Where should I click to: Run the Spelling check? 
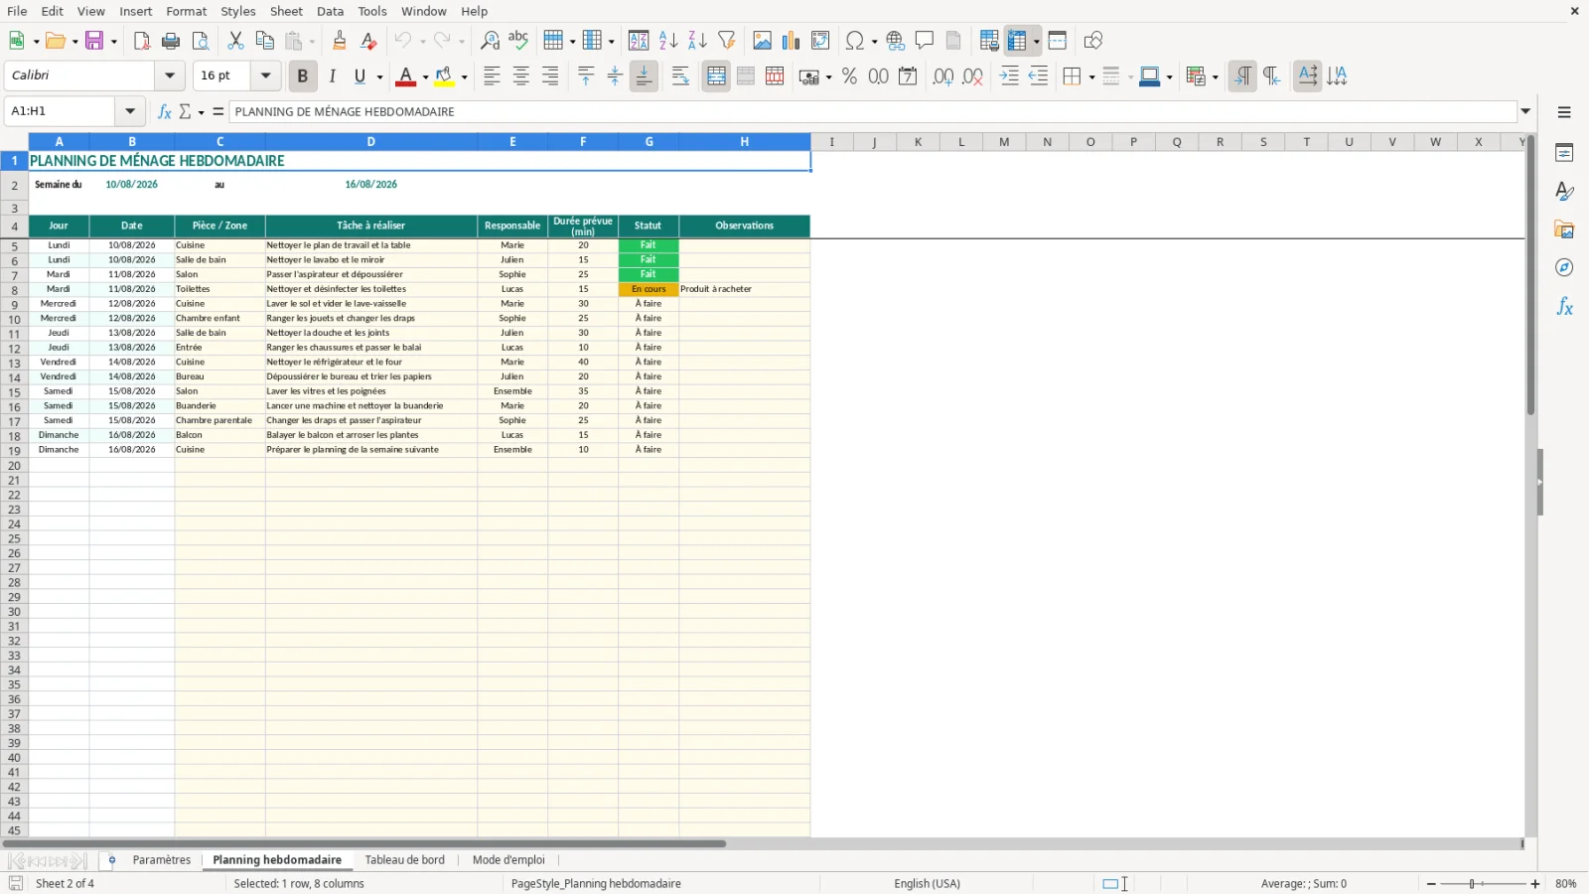(518, 41)
